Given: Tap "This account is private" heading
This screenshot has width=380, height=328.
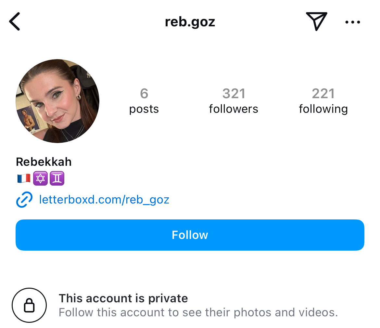Looking at the screenshot, I should coord(123,298).
